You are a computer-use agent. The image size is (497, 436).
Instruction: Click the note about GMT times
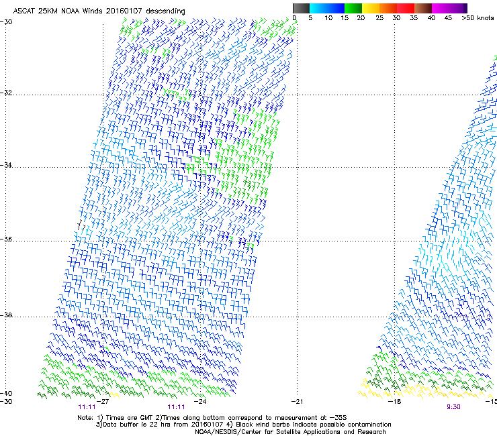coord(212,418)
